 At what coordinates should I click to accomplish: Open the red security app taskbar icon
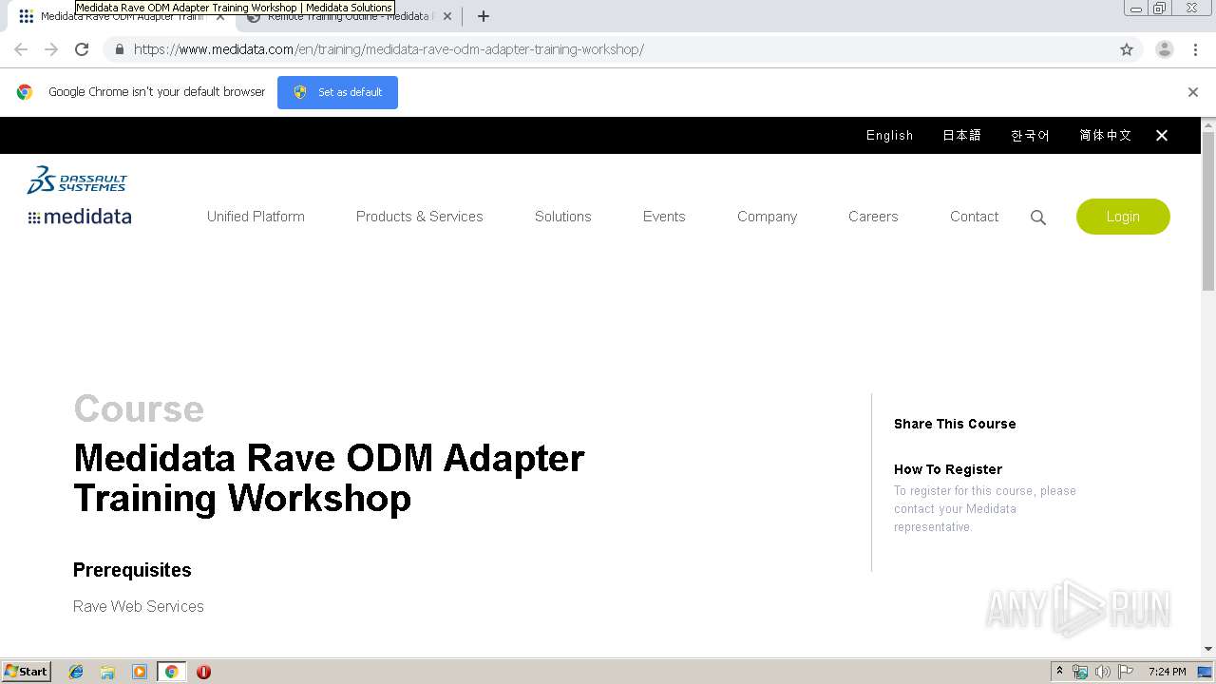point(203,672)
